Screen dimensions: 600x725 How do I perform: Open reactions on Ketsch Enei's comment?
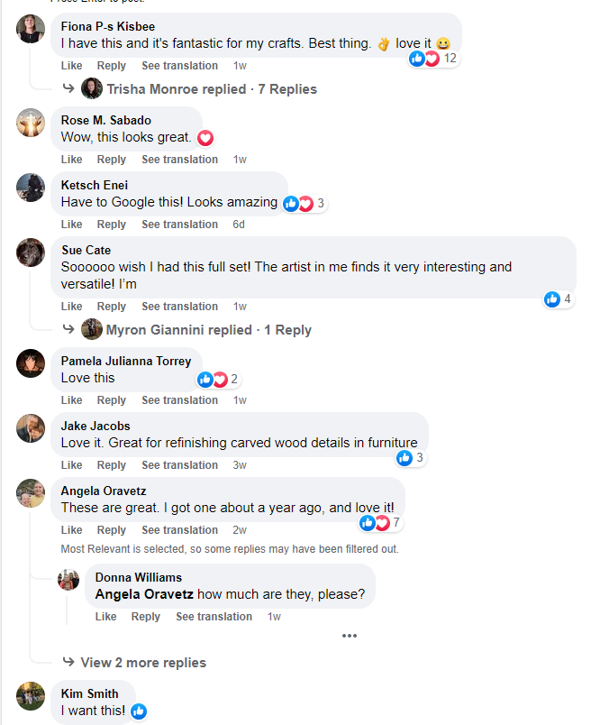click(x=304, y=203)
